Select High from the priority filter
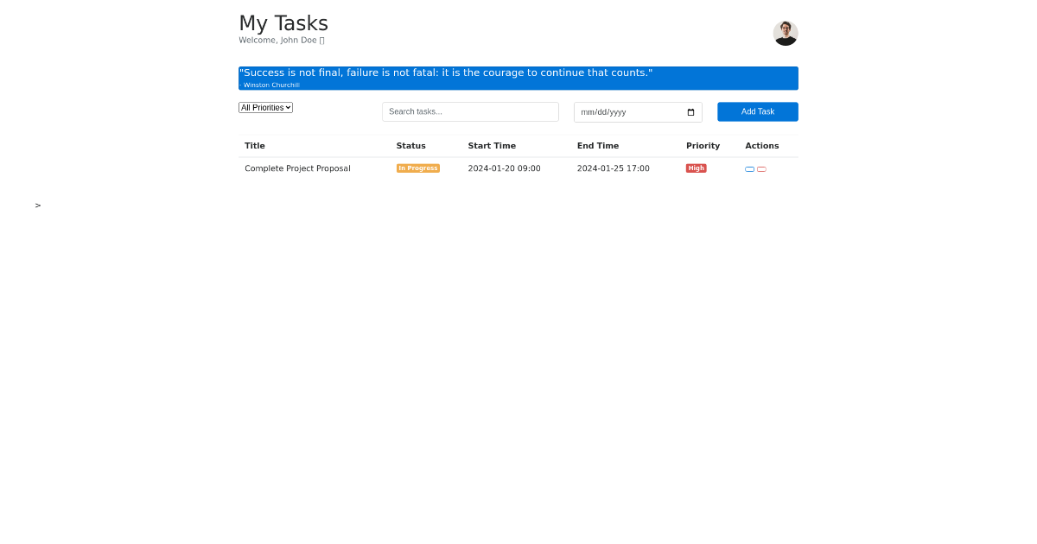The image size is (1037, 544). tap(265, 107)
